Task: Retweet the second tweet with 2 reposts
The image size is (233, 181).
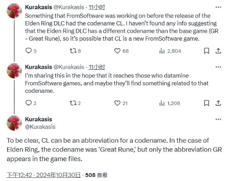Action: tap(75, 103)
